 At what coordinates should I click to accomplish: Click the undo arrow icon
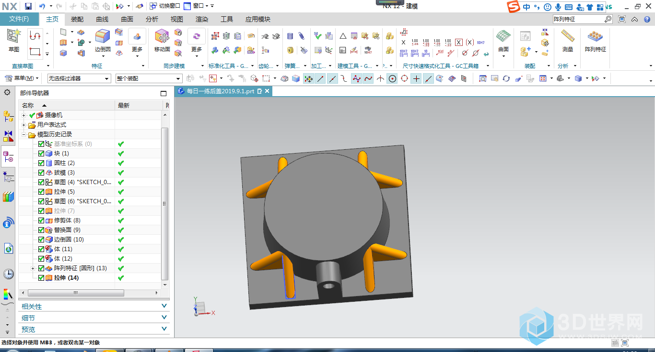tap(42, 6)
